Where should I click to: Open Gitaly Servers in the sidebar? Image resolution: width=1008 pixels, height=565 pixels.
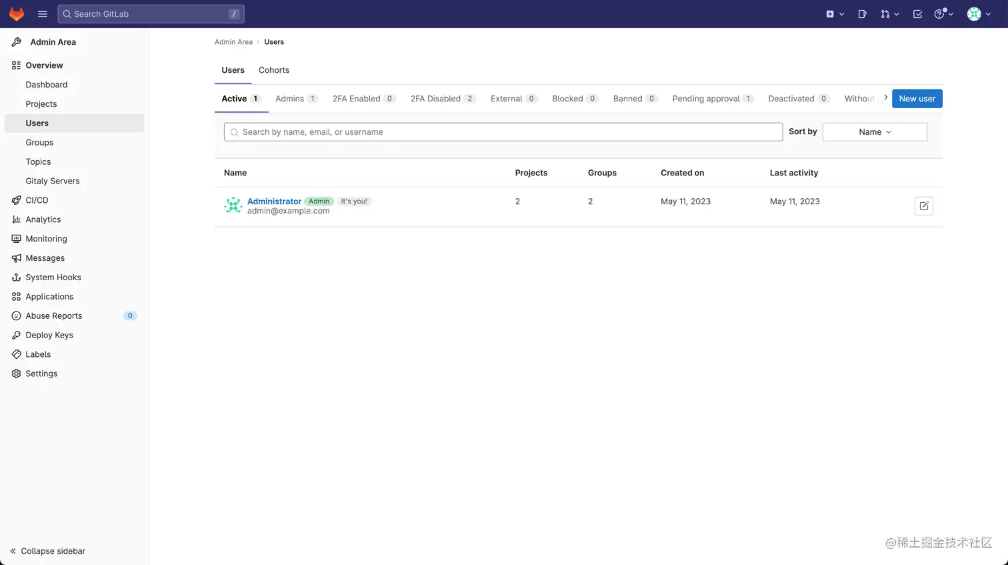(x=53, y=181)
